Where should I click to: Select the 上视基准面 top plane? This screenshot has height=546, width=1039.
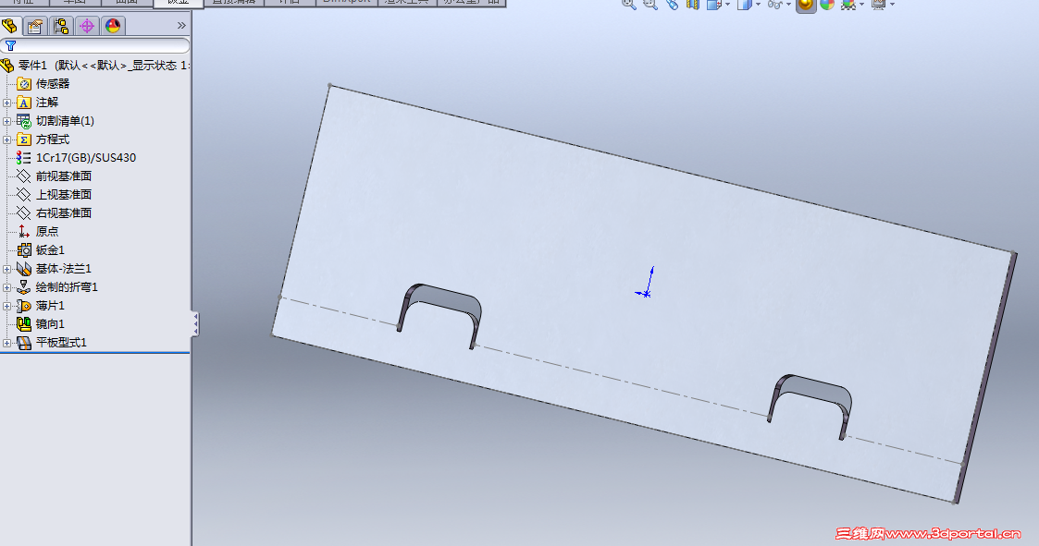55,195
